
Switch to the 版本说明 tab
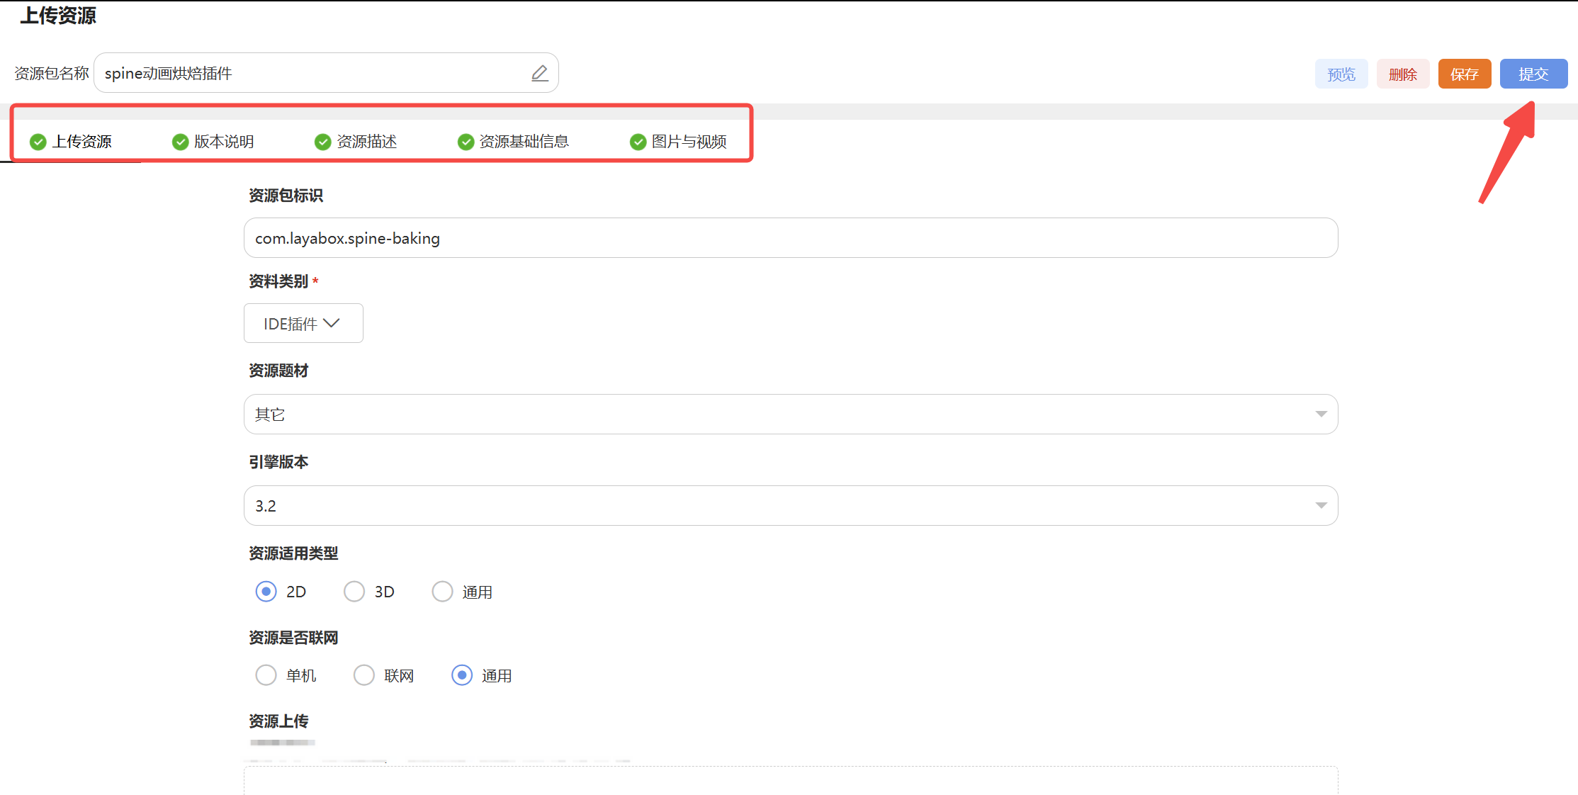223,142
